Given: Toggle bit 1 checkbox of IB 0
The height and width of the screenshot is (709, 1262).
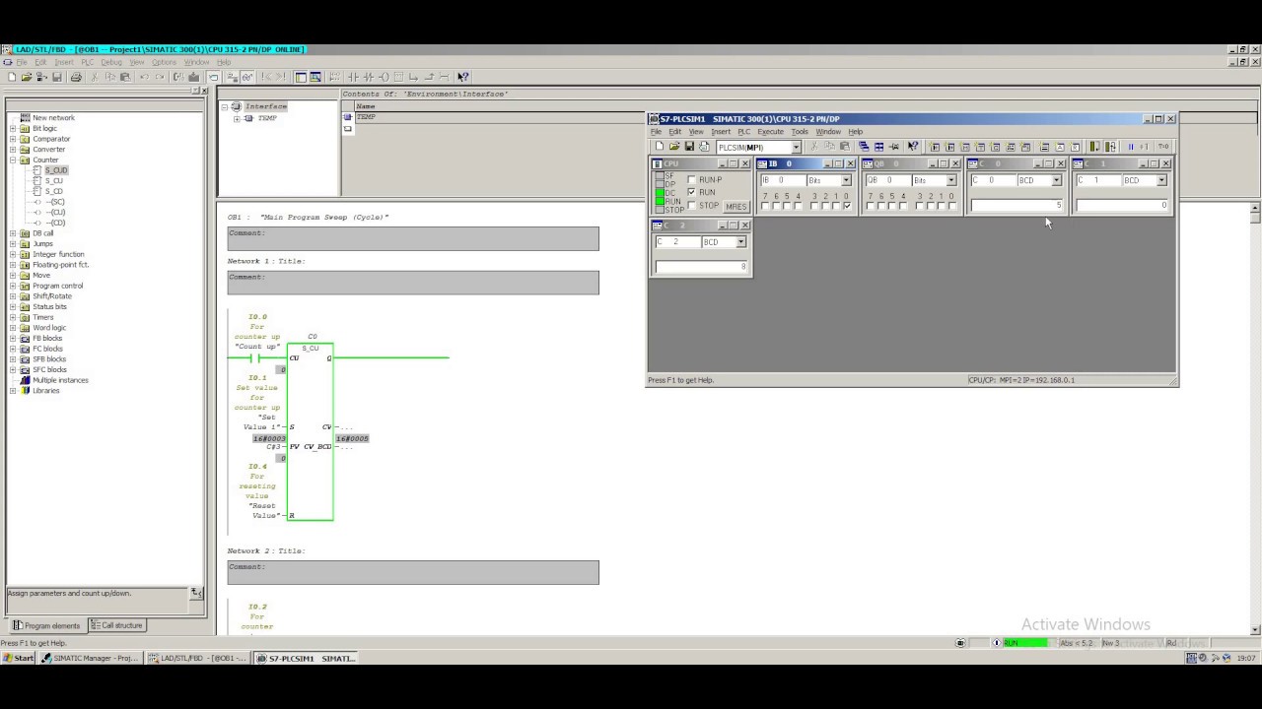Looking at the screenshot, I should tap(836, 206).
